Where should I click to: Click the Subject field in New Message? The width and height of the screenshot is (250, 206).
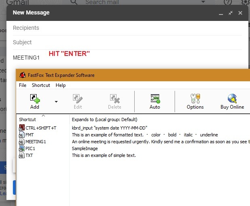click(x=127, y=42)
